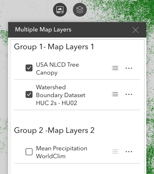Show legend for Watershed Boundary Dataset
Screen dimensions: 154x174
[115, 94]
